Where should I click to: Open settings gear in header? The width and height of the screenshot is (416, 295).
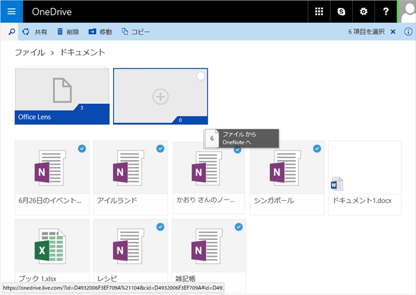pos(363,12)
